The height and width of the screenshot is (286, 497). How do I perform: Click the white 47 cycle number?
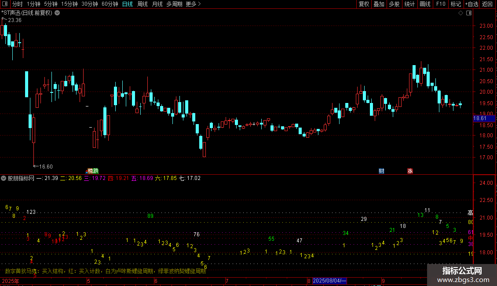tap(300, 241)
